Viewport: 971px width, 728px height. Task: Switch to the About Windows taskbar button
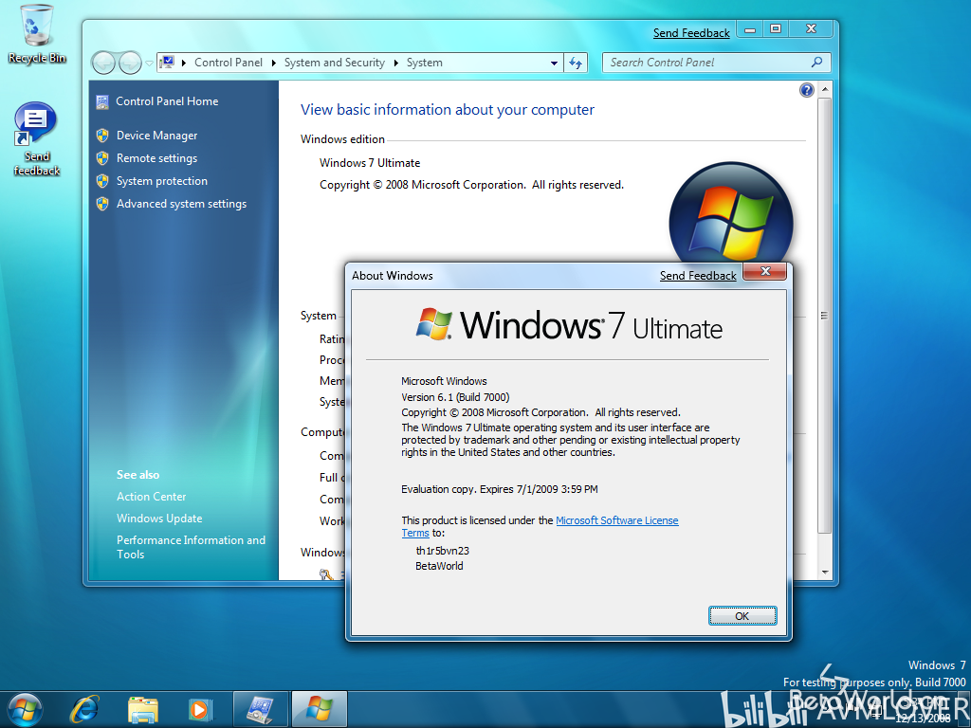click(x=319, y=709)
